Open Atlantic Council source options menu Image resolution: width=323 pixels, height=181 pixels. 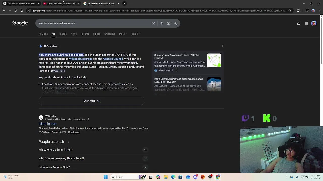click(x=176, y=70)
